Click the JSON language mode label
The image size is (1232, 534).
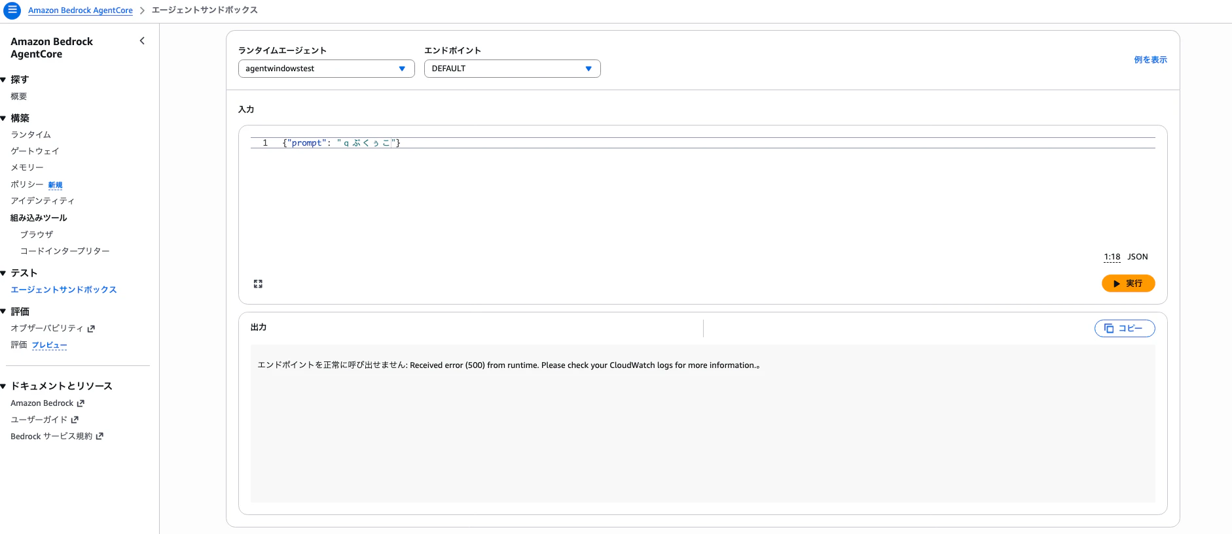1138,257
